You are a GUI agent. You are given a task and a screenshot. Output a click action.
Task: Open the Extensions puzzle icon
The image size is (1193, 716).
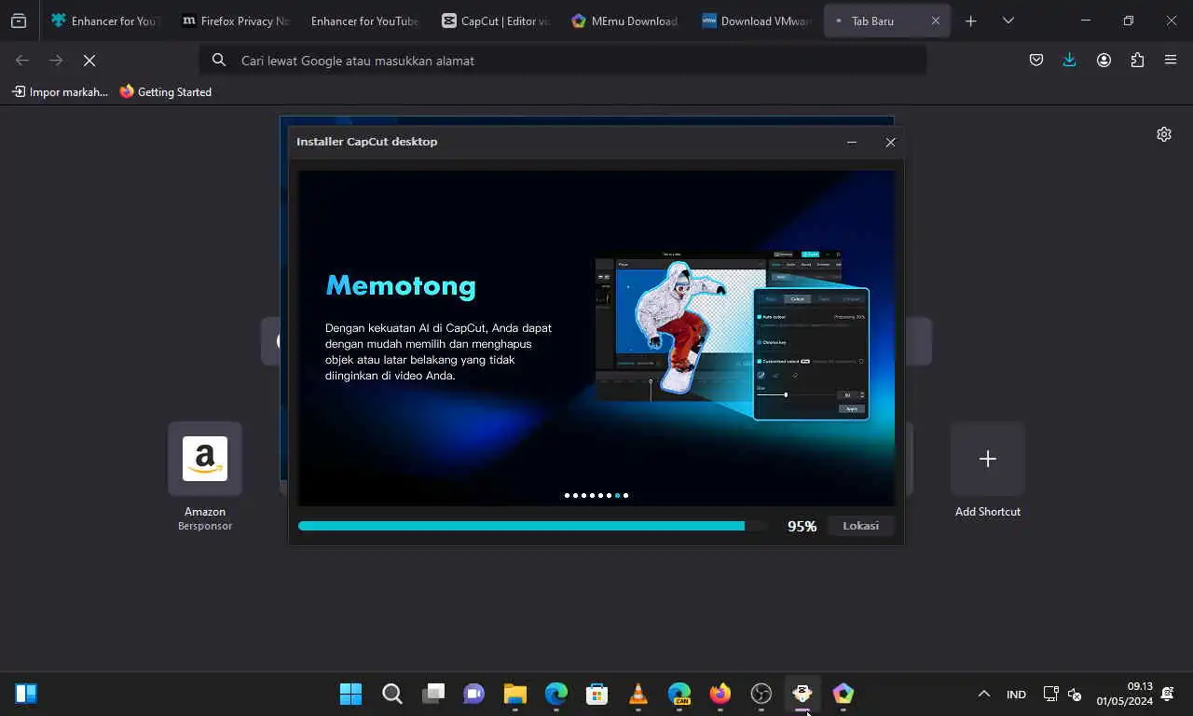point(1137,60)
